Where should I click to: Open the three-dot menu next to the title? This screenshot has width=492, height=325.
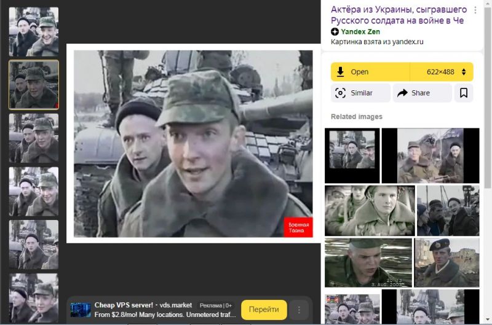pos(475,10)
